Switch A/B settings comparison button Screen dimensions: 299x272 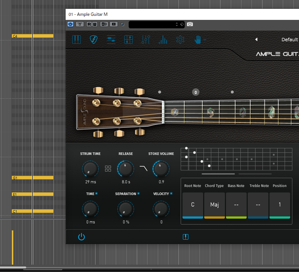coord(104,24)
